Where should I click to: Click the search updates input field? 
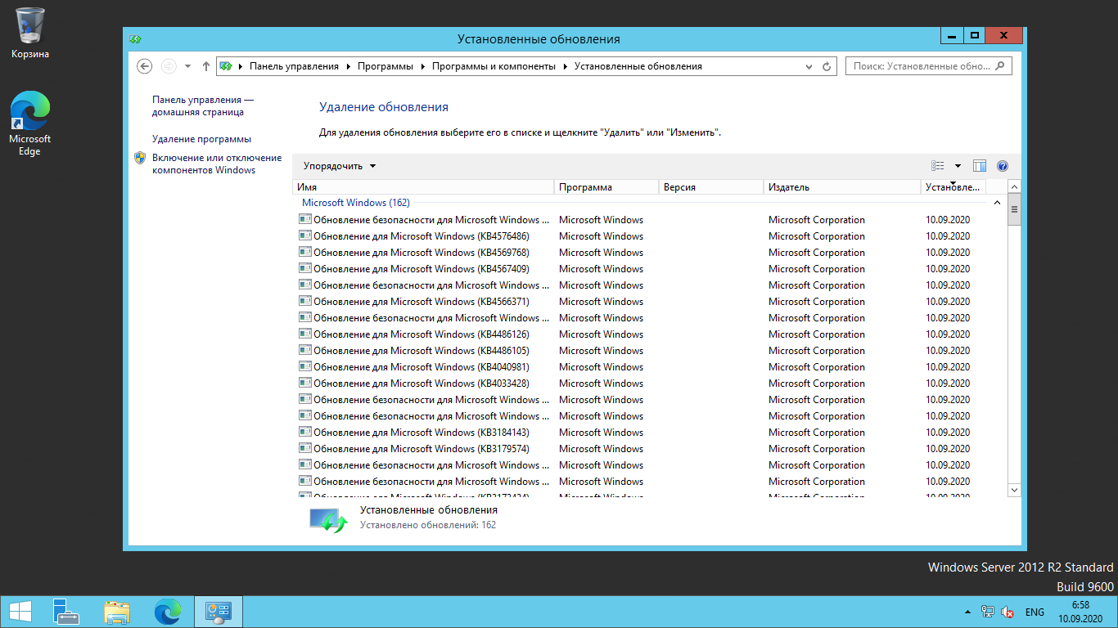921,66
